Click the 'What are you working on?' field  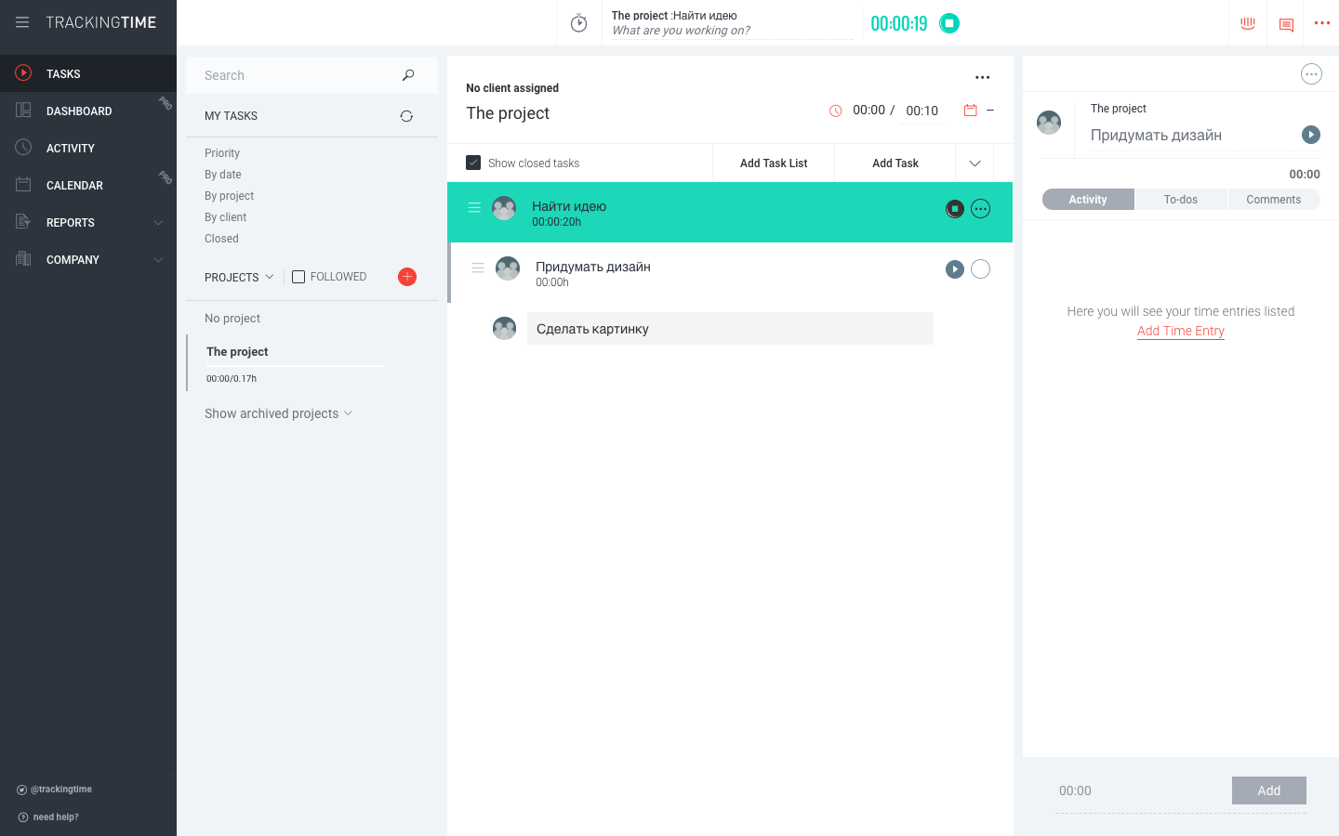coord(732,31)
